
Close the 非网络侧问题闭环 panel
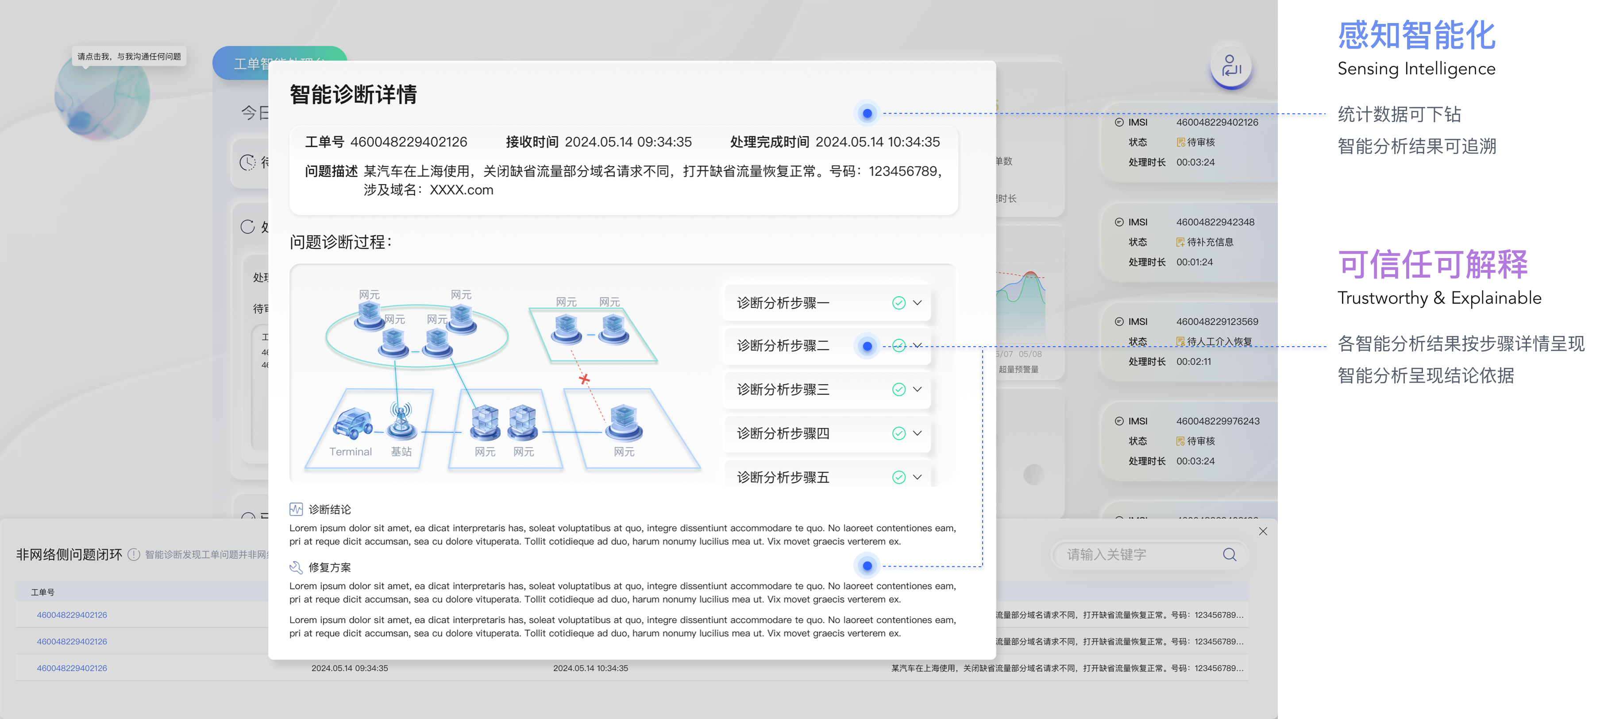point(1263,531)
